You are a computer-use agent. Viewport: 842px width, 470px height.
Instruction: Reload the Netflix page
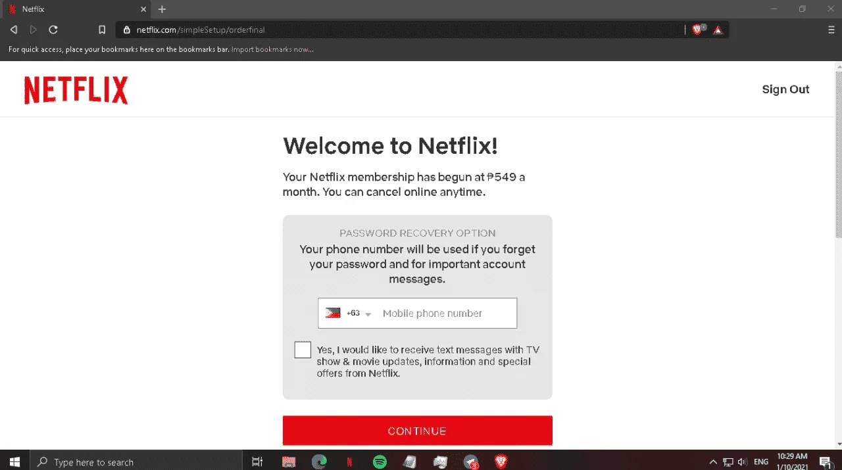click(x=53, y=30)
